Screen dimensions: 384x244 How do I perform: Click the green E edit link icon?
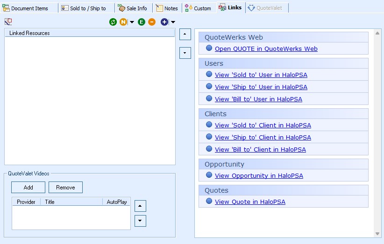pos(141,22)
